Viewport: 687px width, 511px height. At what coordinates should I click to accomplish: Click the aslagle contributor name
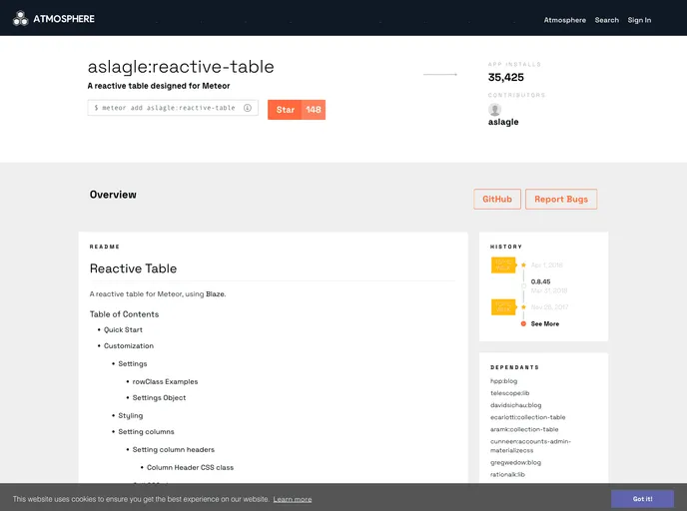click(503, 122)
